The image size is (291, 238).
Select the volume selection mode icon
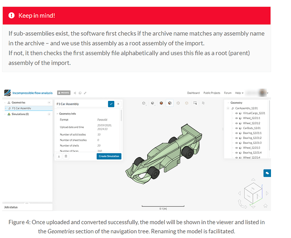[161, 103]
